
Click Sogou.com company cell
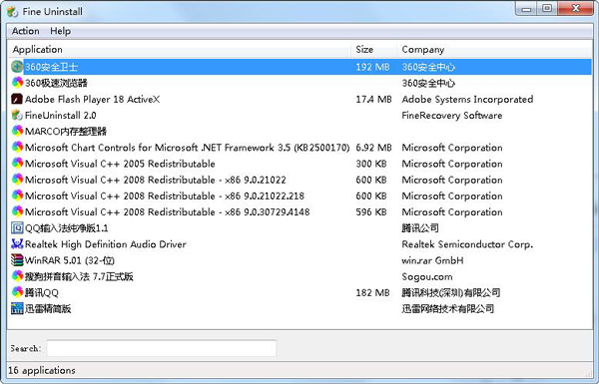(427, 276)
